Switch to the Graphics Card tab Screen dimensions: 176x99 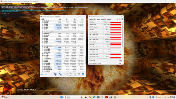[92, 20]
